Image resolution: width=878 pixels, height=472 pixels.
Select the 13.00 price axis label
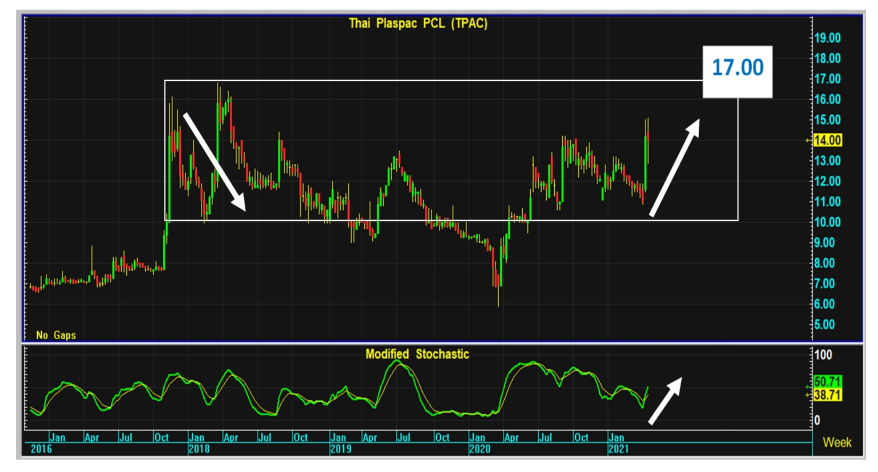pyautogui.click(x=828, y=161)
